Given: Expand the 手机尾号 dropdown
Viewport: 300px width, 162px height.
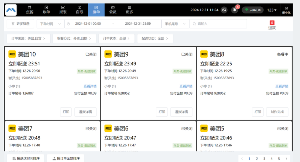Looking at the screenshot, I should pos(175,24).
